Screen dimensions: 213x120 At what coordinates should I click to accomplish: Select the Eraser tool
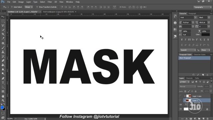[x=3, y=61]
